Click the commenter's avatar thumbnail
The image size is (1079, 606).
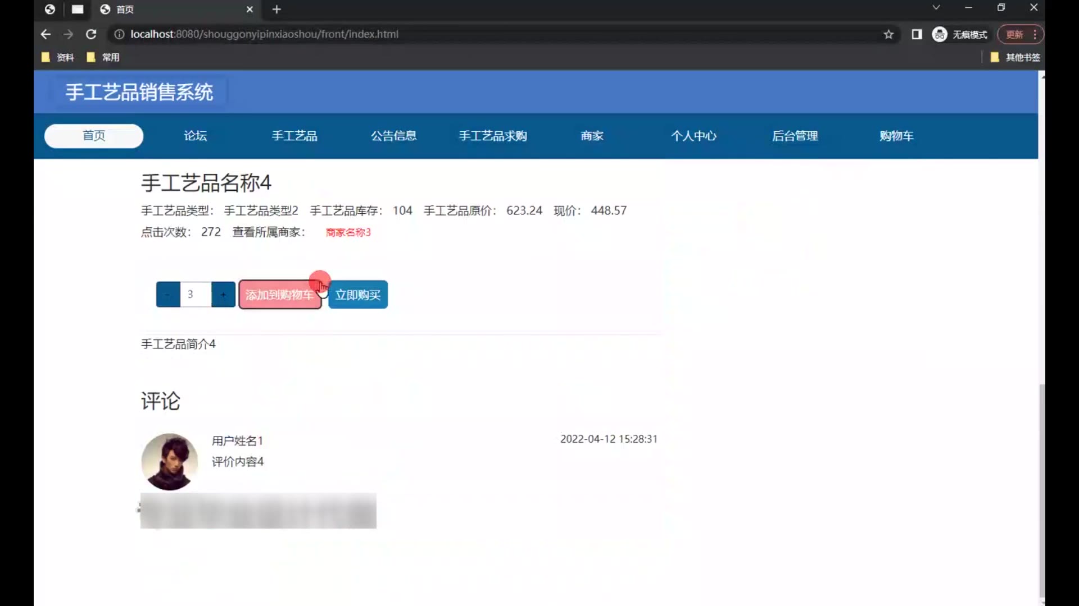[169, 461]
